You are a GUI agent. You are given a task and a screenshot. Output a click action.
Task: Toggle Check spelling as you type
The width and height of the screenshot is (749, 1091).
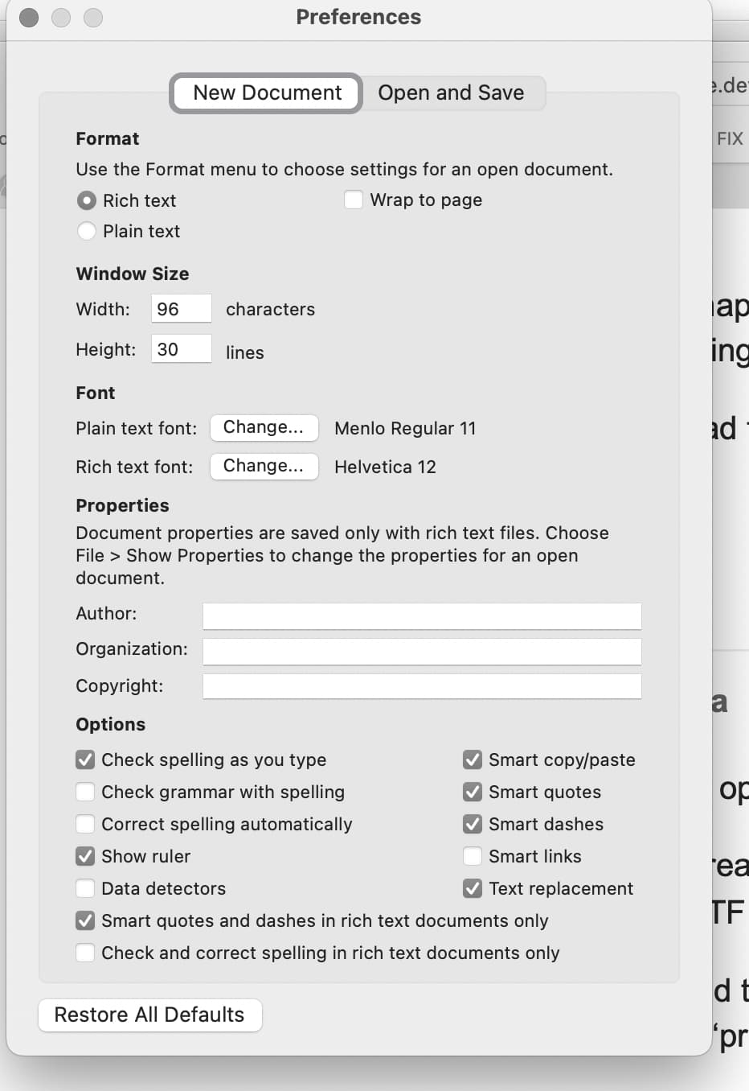(85, 760)
